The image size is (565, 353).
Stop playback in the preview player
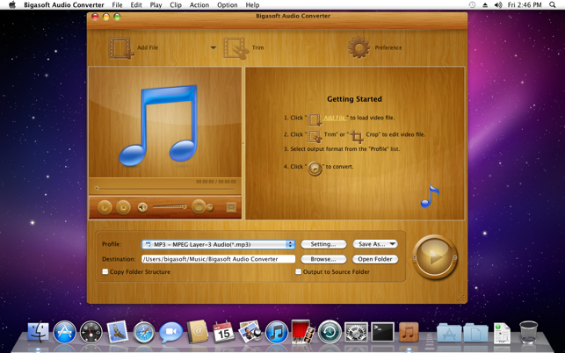coord(123,207)
